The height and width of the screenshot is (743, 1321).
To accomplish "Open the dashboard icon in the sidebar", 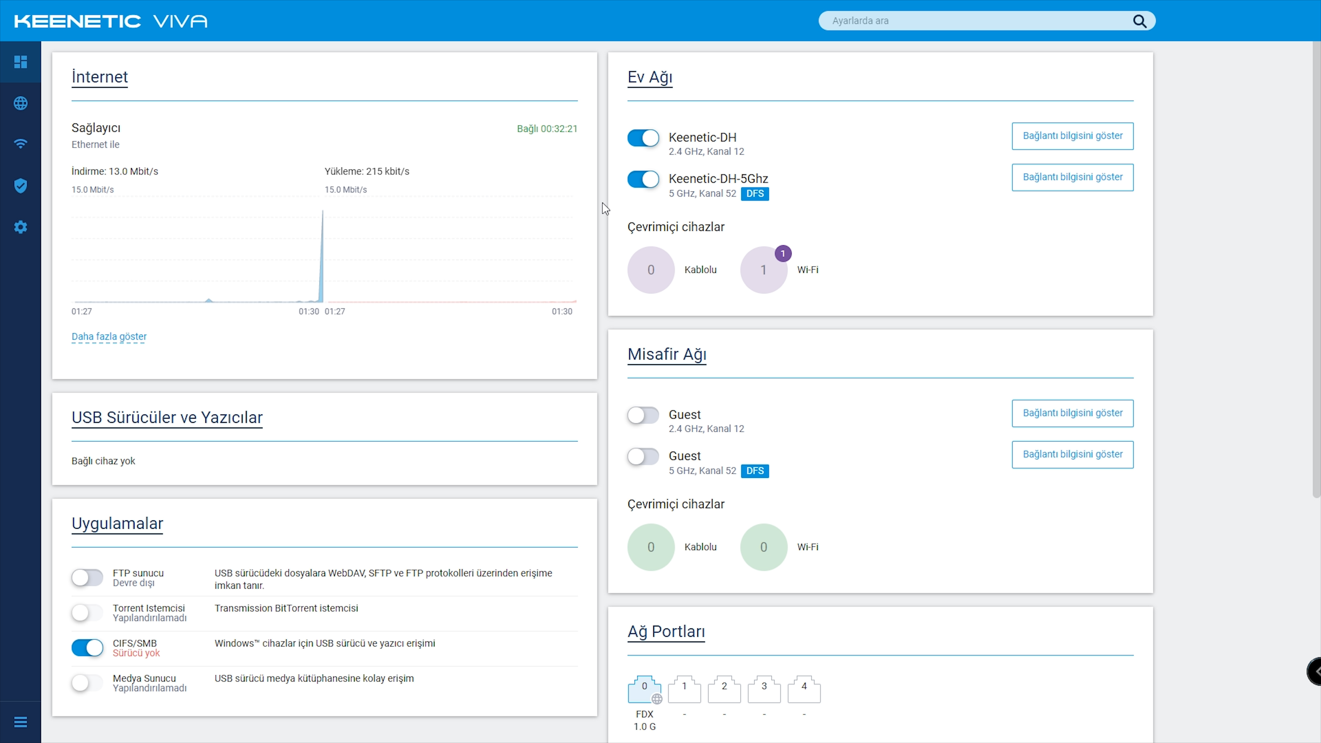I will [x=21, y=62].
